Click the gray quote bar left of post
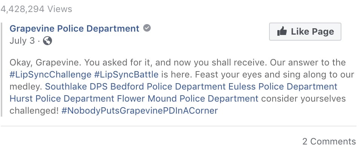 [x=2, y=70]
